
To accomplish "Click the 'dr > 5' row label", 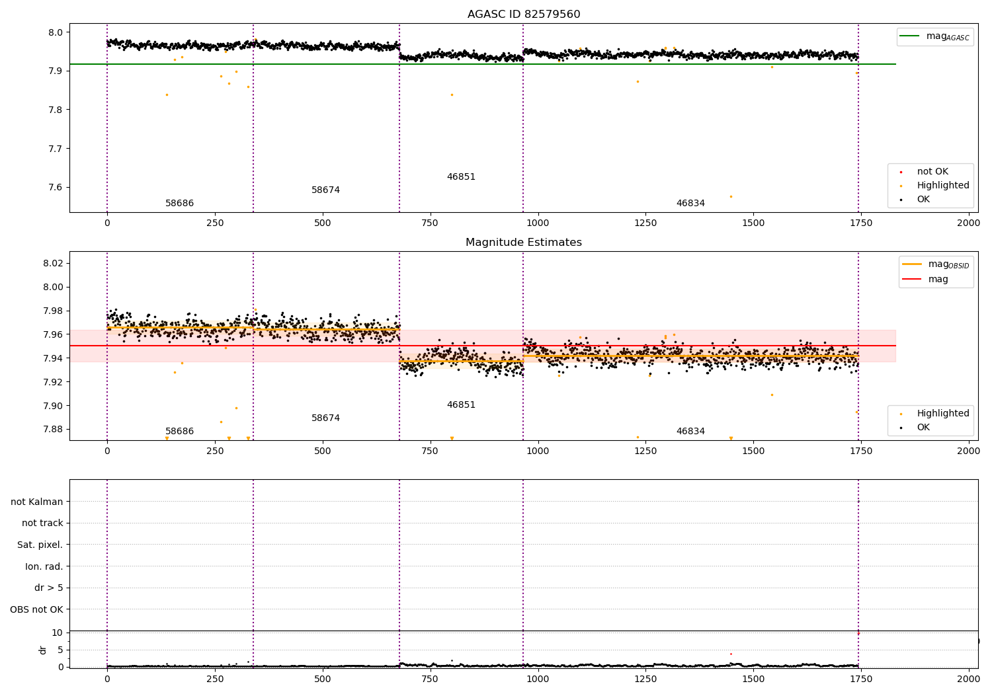I will (x=49, y=588).
